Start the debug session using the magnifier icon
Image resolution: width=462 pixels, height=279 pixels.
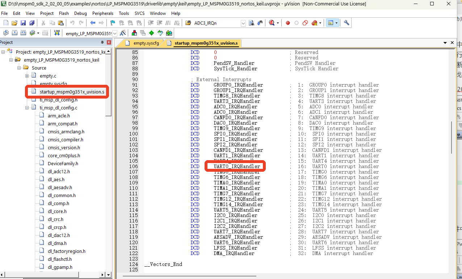click(x=272, y=23)
